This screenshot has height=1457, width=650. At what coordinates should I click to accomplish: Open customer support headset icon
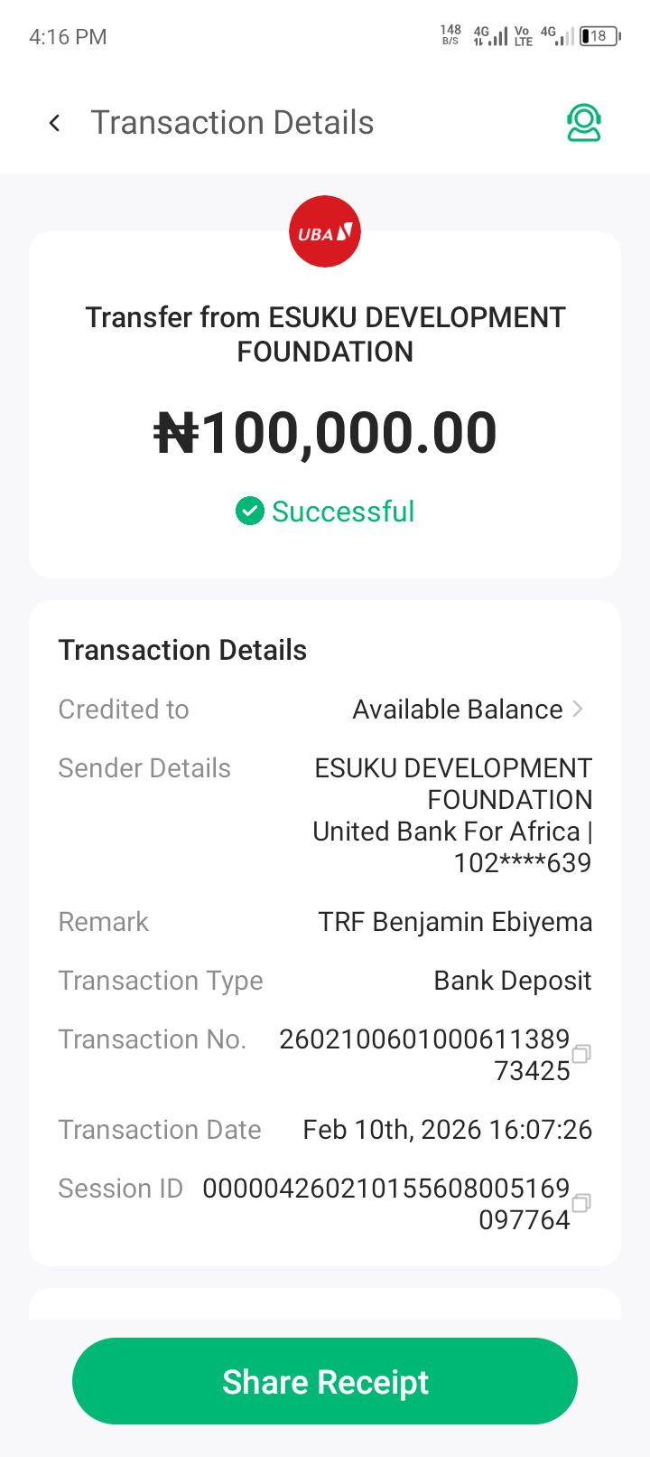584,123
